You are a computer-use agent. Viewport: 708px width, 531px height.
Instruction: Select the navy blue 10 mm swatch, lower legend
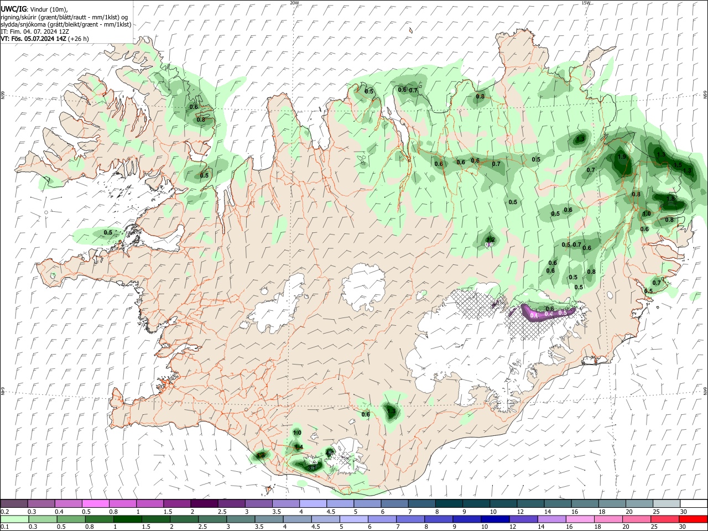495,519
